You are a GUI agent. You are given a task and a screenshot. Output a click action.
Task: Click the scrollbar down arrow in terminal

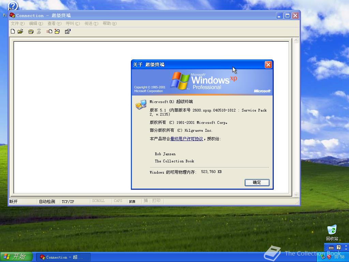click(296, 194)
